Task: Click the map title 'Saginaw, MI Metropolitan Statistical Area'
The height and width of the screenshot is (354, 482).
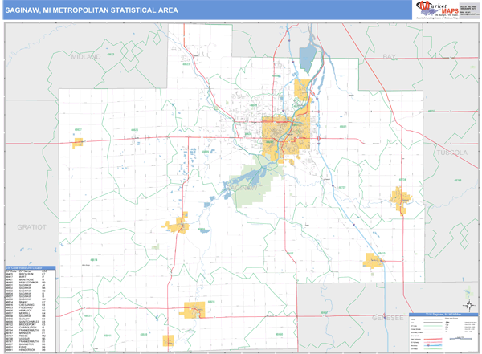Action: 92,10
